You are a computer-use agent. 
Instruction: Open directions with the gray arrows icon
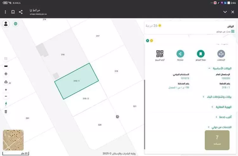pos(221,54)
